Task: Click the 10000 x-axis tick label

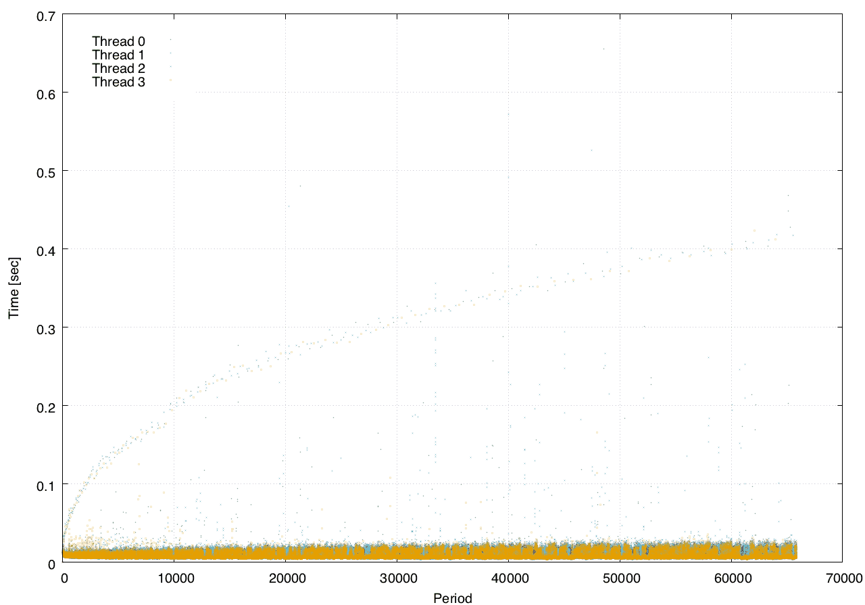Action: click(174, 579)
